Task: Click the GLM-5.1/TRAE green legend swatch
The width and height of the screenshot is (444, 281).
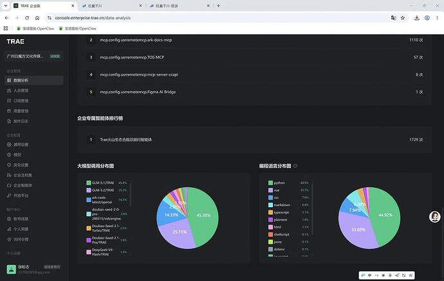Action: click(x=89, y=183)
